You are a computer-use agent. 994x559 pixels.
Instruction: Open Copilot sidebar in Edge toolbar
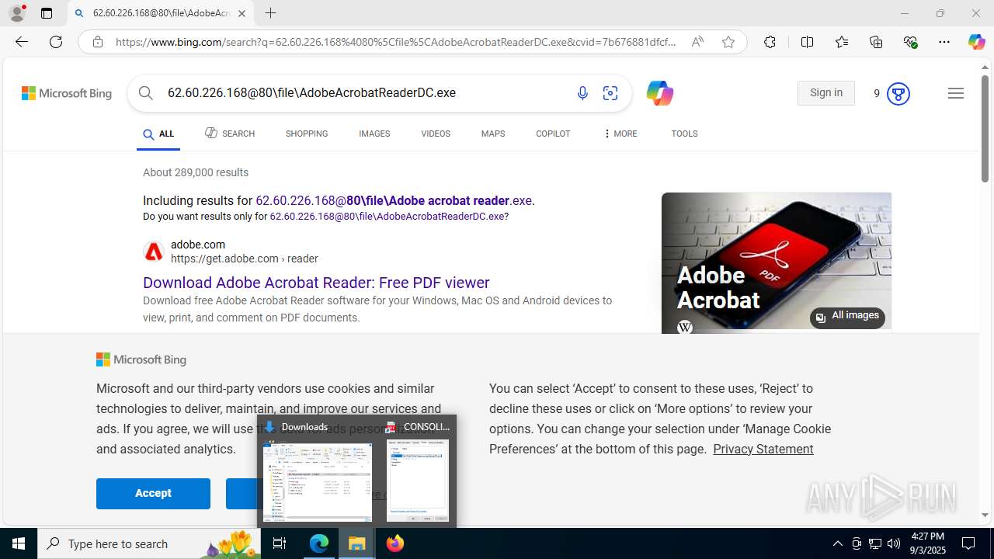coord(976,42)
